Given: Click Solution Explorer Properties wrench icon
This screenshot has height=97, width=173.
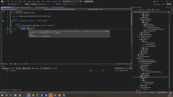Looking at the screenshot, I should click(157, 10).
